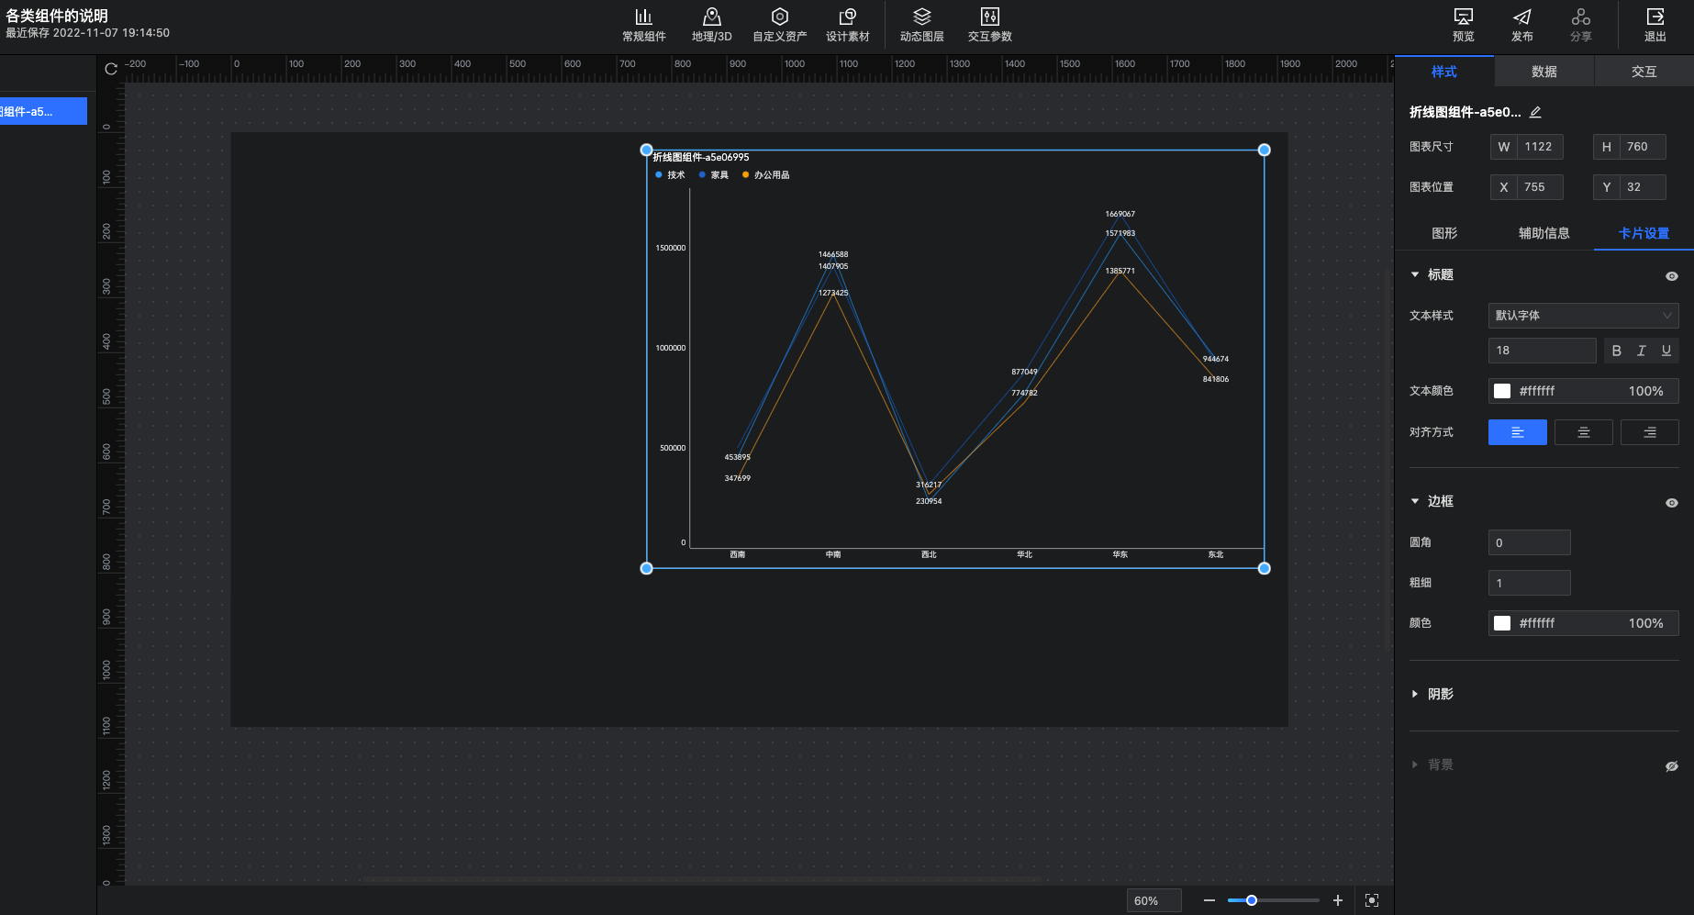
Task: Click the fit-to-screen icon
Action: [1372, 900]
